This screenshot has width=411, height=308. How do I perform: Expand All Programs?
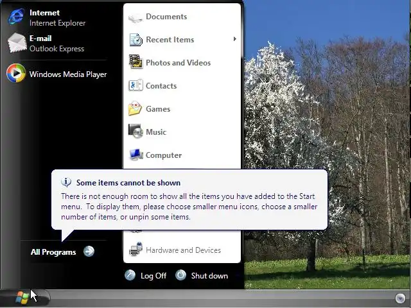point(62,252)
